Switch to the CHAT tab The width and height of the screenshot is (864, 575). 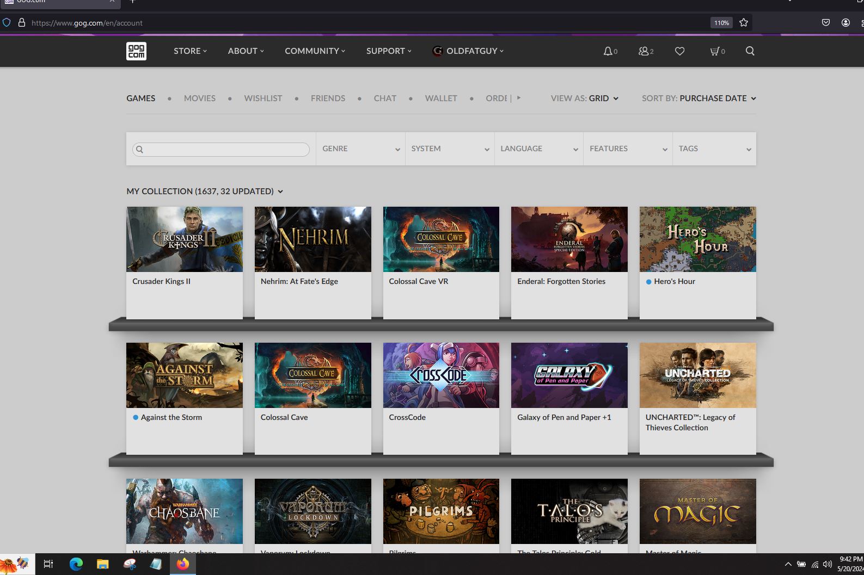(x=385, y=98)
